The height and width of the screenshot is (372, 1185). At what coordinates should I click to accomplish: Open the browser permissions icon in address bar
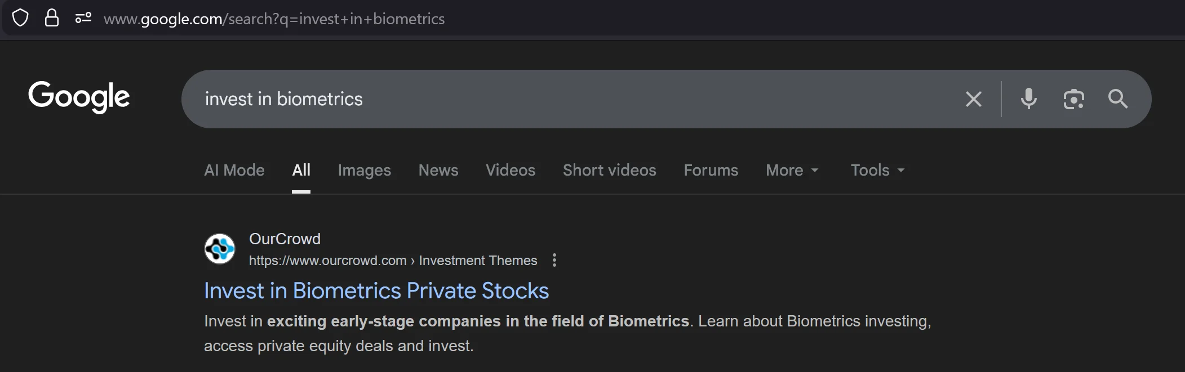(x=83, y=18)
